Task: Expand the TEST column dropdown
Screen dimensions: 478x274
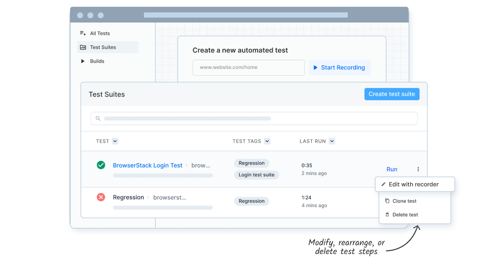Action: [115, 141]
